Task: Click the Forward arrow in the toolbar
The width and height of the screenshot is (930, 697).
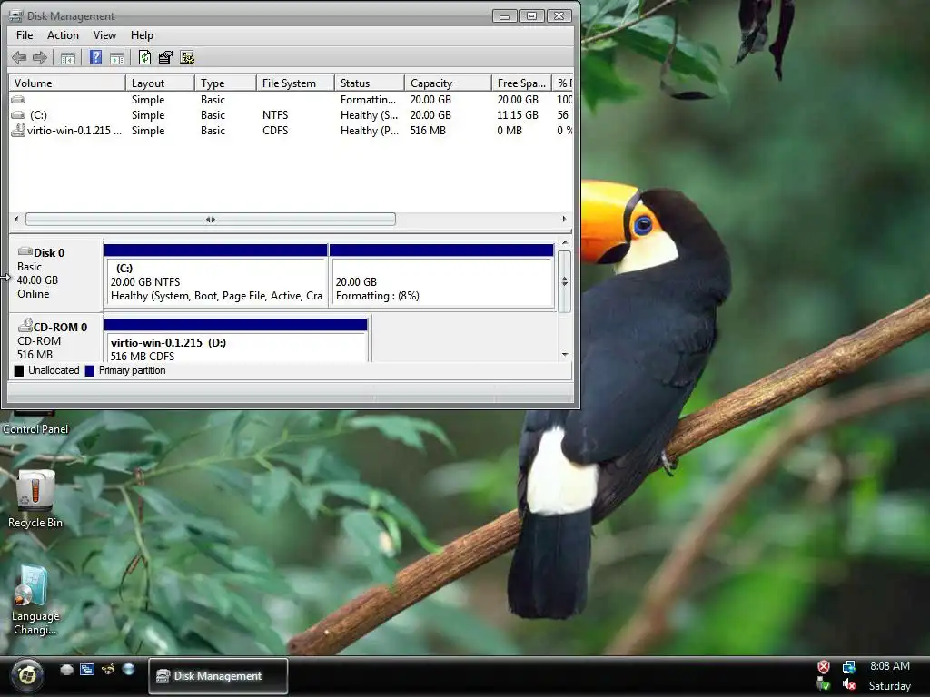Action: pyautogui.click(x=40, y=57)
